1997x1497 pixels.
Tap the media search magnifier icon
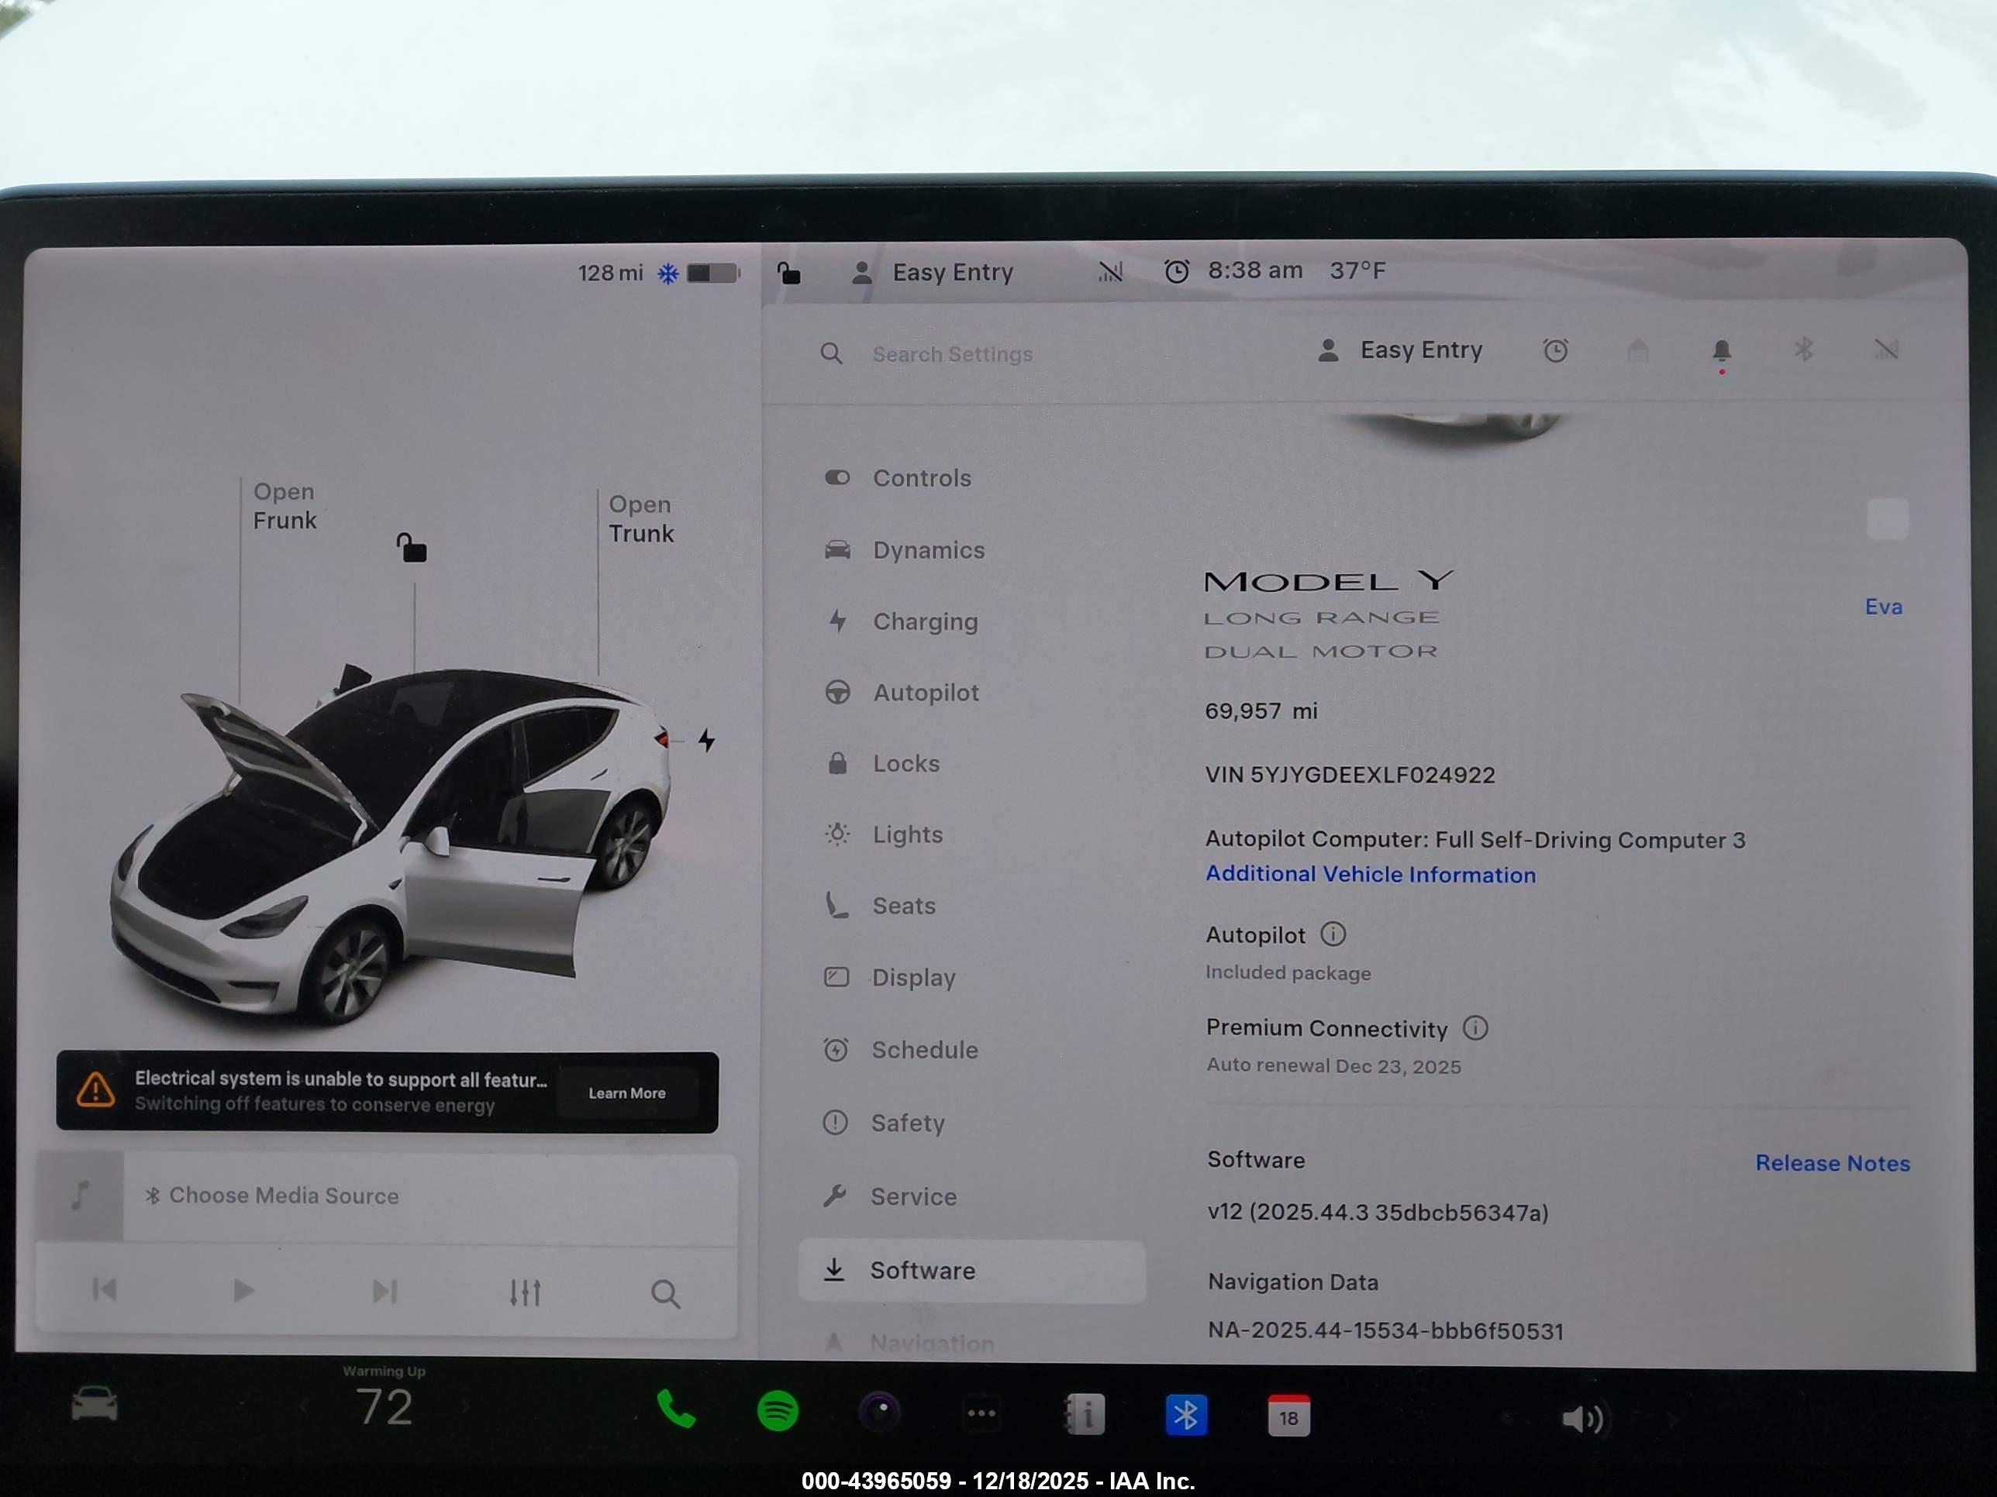click(665, 1294)
